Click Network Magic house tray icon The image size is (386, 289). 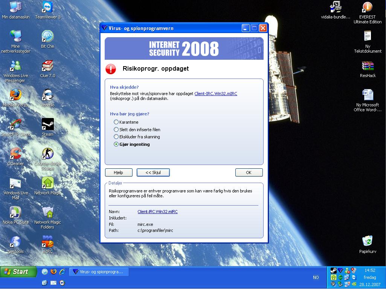point(334,277)
